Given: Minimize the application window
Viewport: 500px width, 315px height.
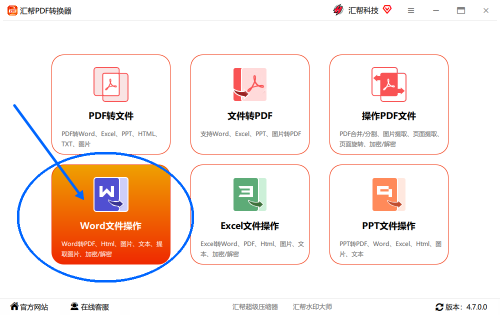Looking at the screenshot, I should tap(436, 10).
